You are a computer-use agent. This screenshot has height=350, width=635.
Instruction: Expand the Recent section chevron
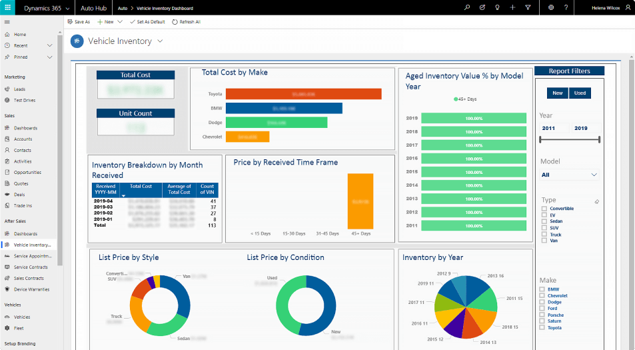point(49,45)
